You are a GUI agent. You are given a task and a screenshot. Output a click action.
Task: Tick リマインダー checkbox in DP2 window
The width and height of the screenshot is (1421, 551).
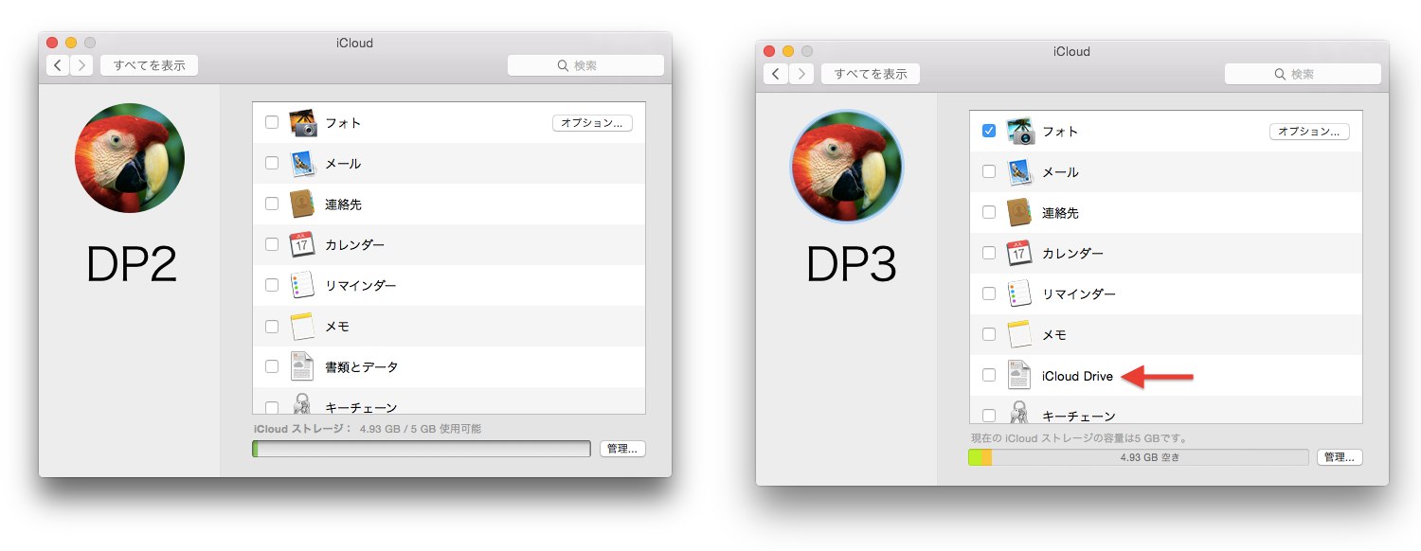pos(272,285)
